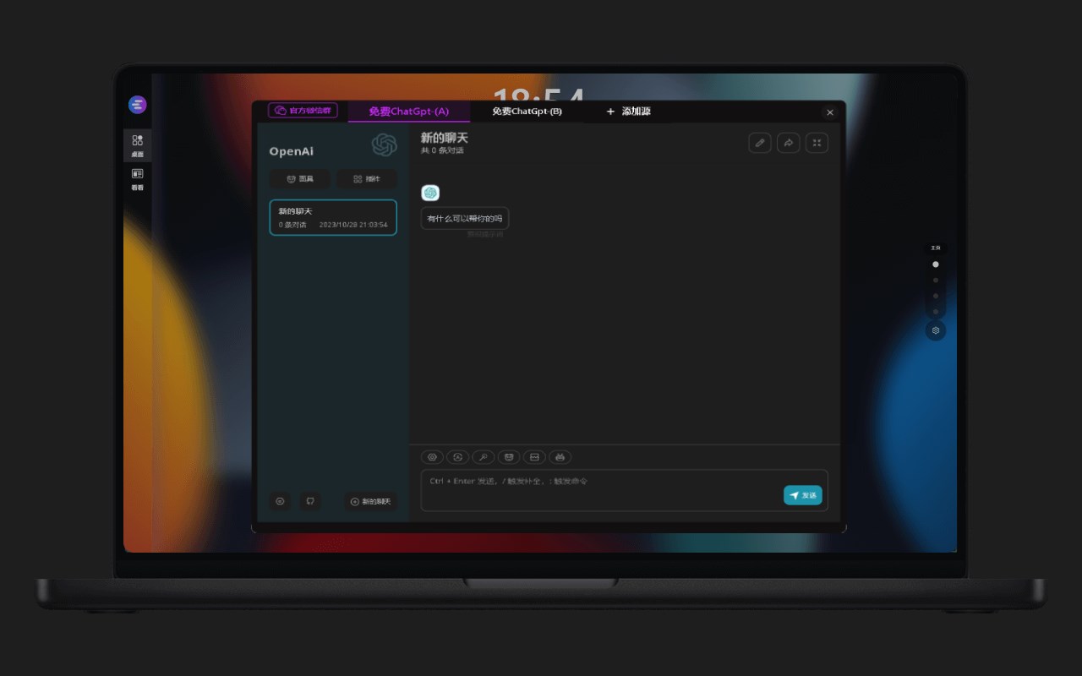
Task: Select the 免费ChatGpt-(A) tab
Action: (x=408, y=112)
